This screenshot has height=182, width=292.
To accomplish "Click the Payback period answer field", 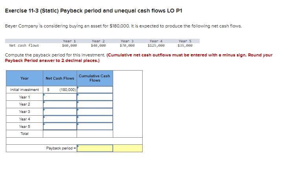I will coord(95,148).
